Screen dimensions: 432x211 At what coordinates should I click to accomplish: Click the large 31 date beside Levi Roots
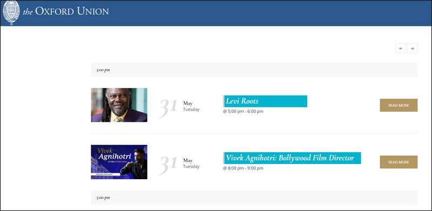click(168, 108)
